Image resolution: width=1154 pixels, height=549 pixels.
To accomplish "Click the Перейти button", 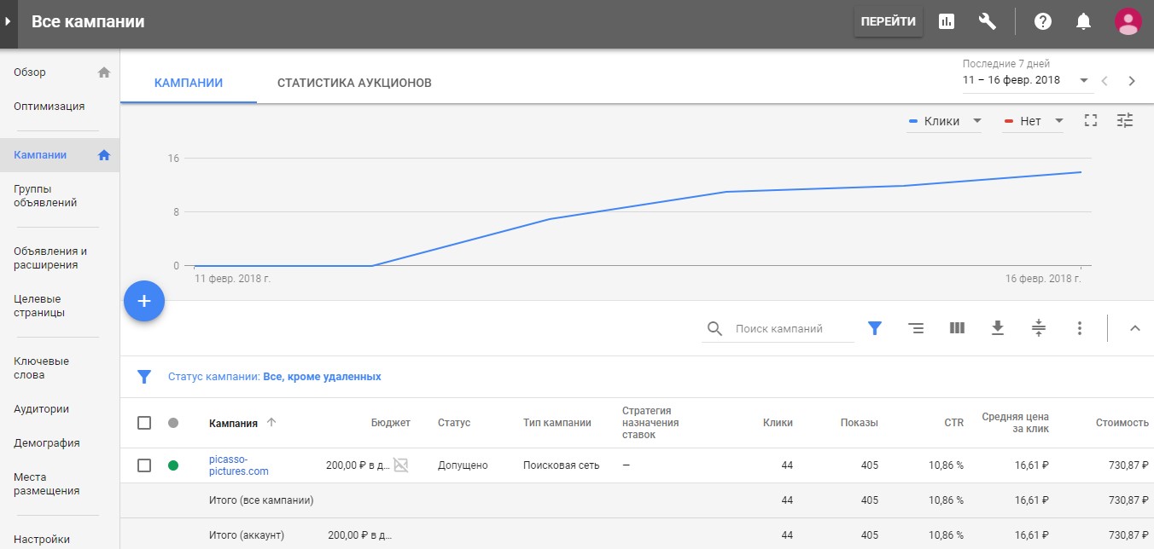I will [889, 21].
